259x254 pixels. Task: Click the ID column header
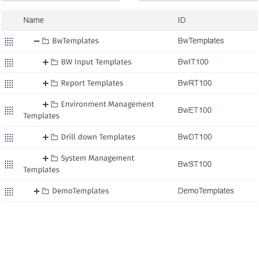coord(182,20)
